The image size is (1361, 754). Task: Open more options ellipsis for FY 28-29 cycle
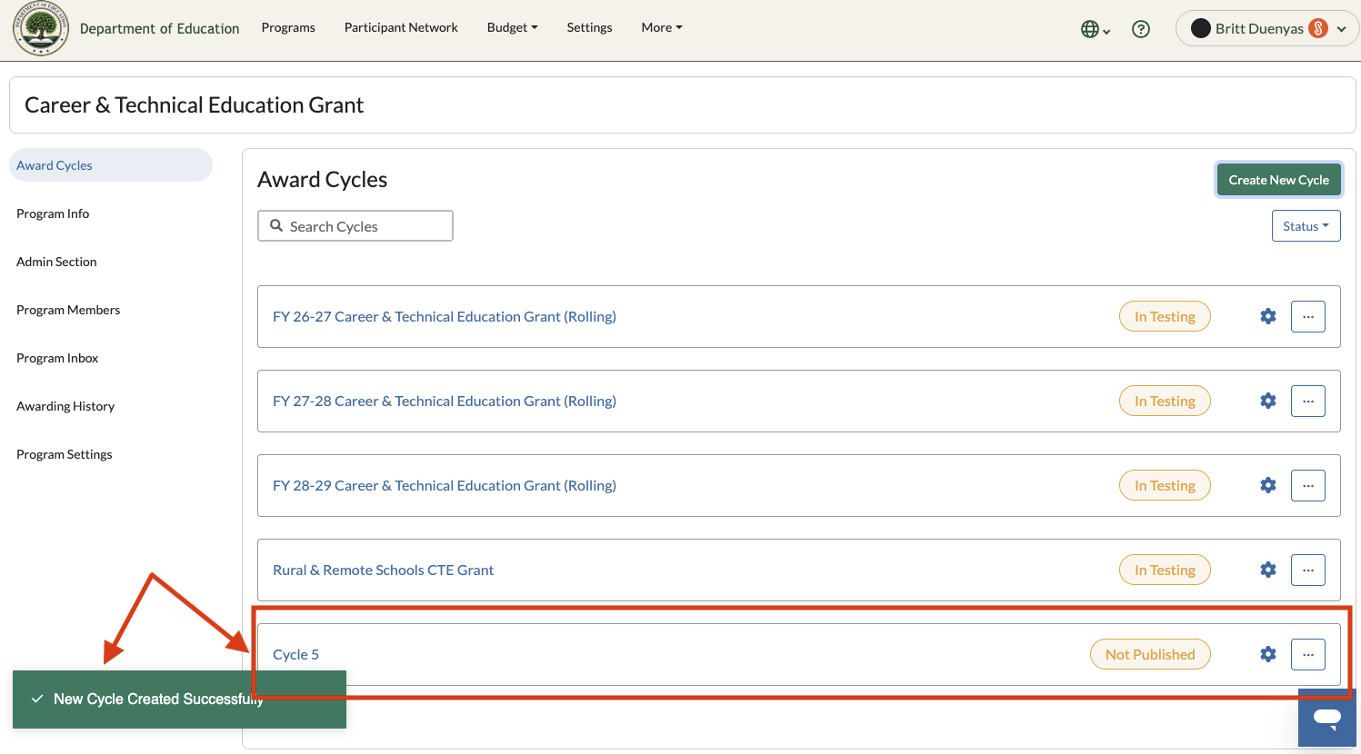point(1308,485)
